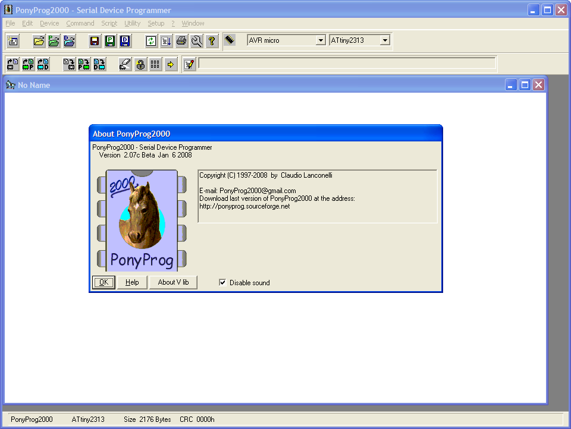The width and height of the screenshot is (571, 429).
Task: Uncheck the Disable sound checkbox
Action: point(222,282)
